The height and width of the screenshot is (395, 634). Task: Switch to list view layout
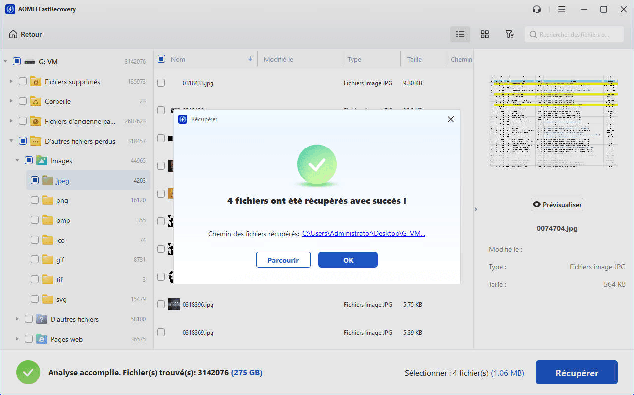[x=460, y=34]
